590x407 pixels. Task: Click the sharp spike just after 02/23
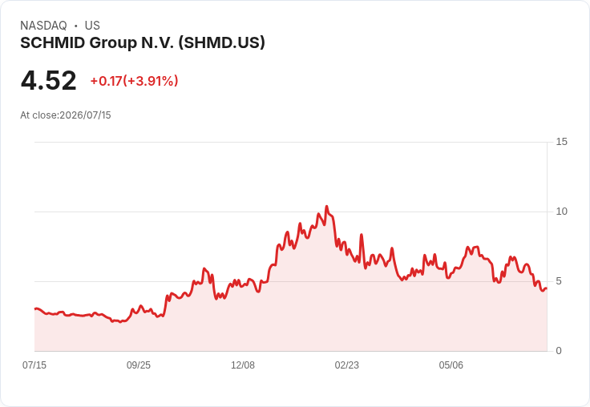(362, 235)
